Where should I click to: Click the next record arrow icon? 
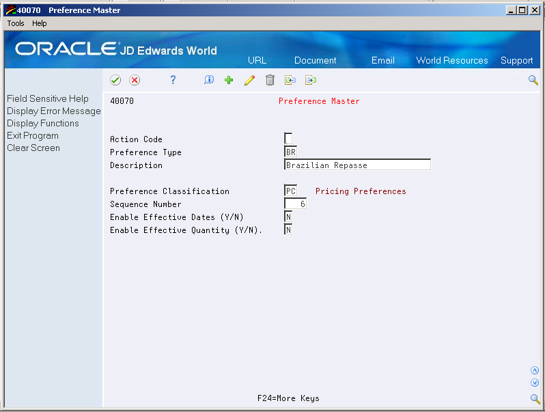311,81
